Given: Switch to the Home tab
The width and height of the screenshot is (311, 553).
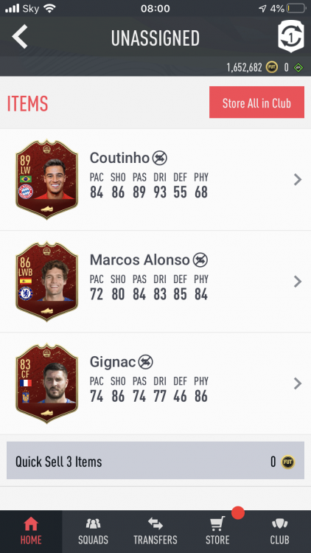Looking at the screenshot, I should tap(31, 532).
